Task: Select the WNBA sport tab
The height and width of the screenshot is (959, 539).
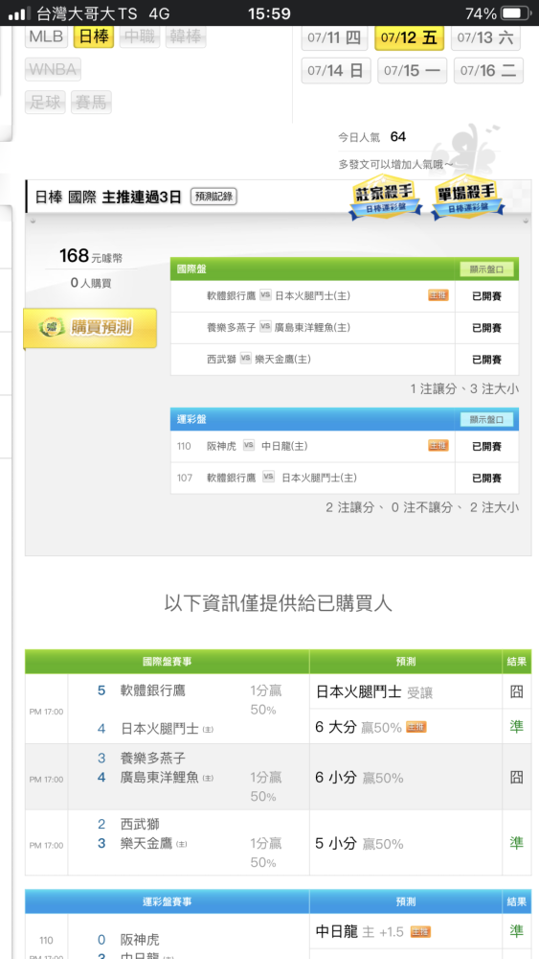Action: tap(53, 69)
